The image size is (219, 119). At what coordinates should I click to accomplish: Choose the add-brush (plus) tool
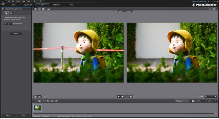[6, 24]
